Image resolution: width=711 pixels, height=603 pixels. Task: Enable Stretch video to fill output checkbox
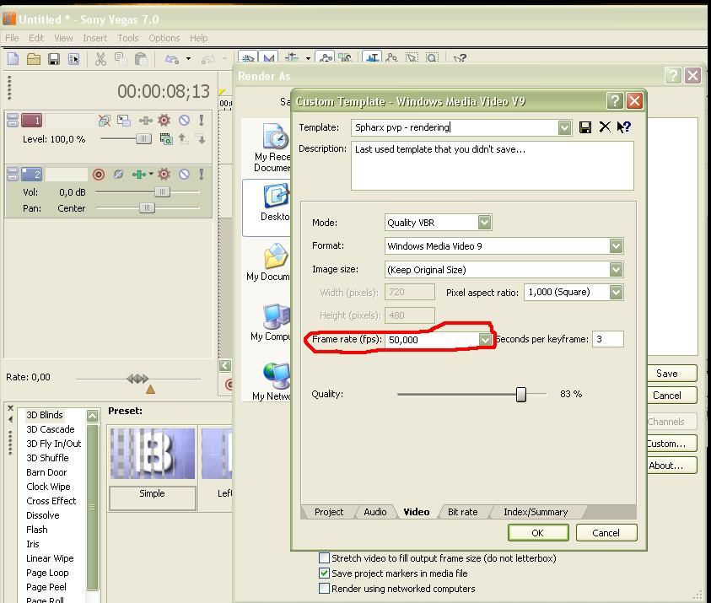click(324, 558)
